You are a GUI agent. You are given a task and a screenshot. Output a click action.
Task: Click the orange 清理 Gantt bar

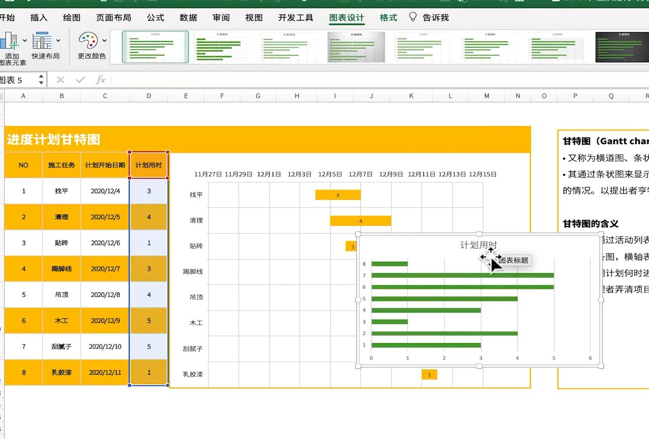click(x=360, y=221)
